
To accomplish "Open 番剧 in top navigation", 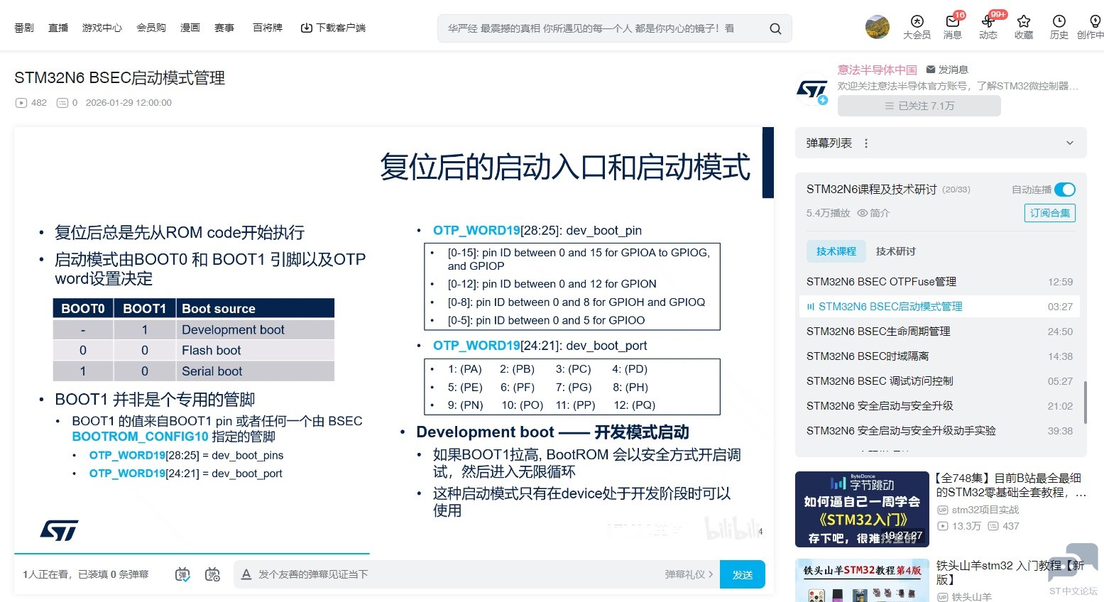I will click(24, 28).
